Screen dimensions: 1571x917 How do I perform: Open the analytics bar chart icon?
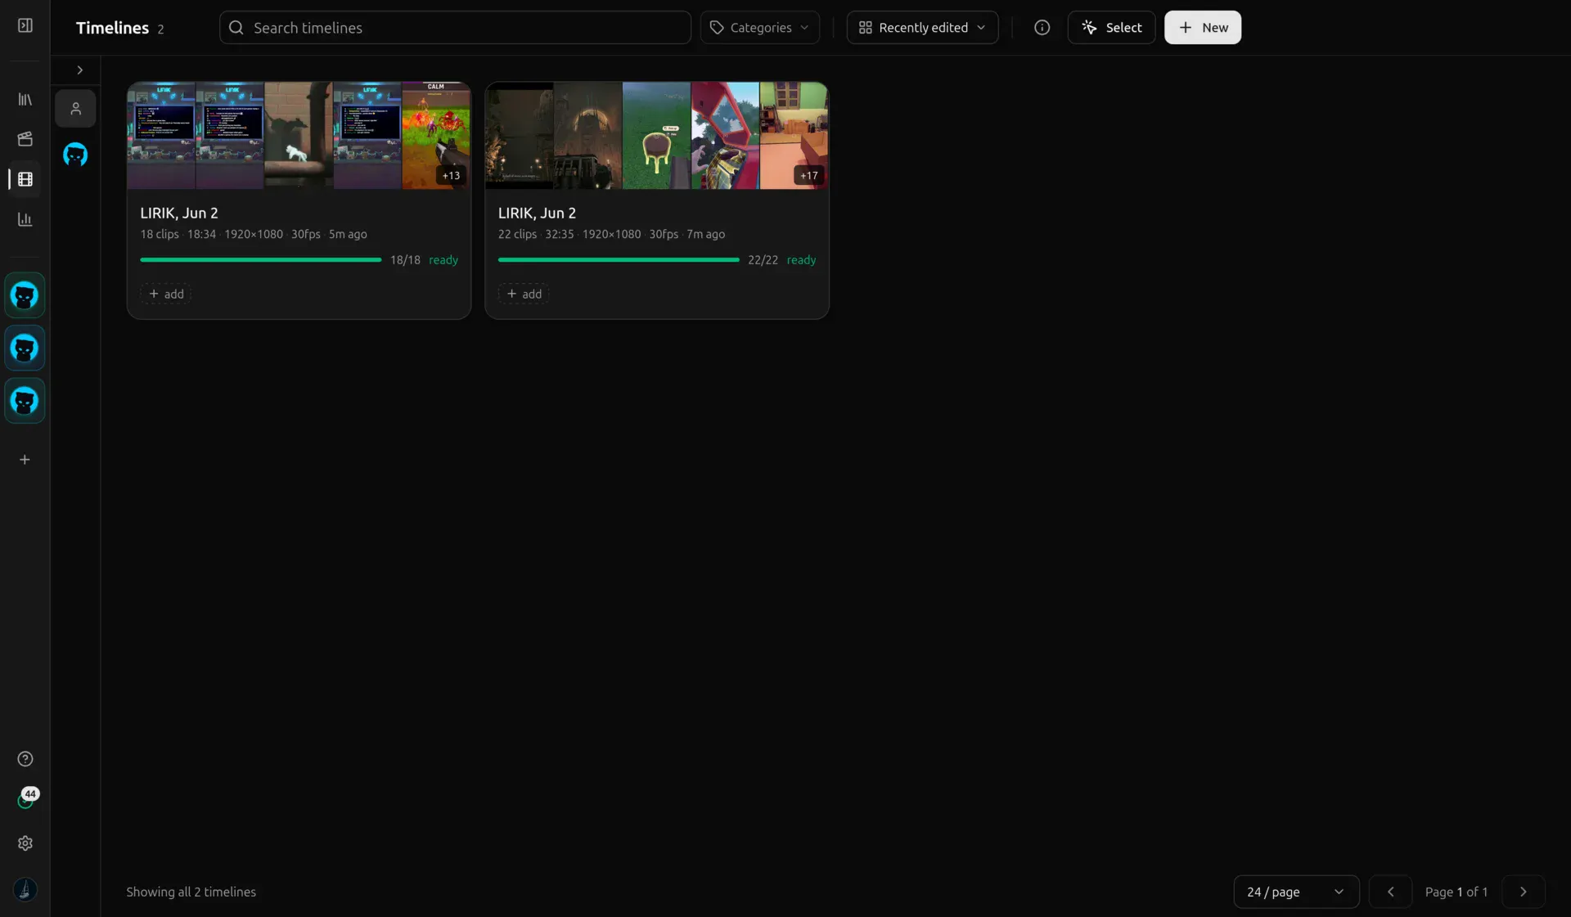pos(25,219)
